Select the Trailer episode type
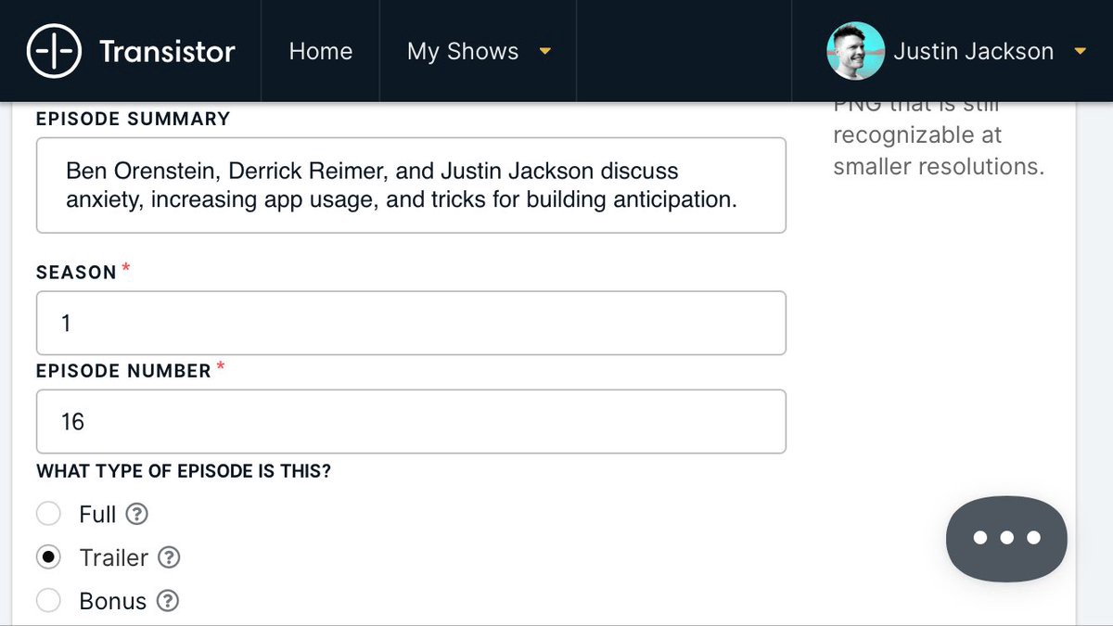1113x626 pixels. pyautogui.click(x=48, y=557)
